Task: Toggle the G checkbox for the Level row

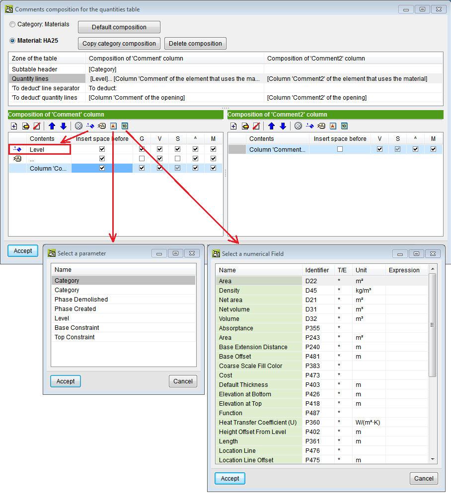Action: pyautogui.click(x=142, y=148)
